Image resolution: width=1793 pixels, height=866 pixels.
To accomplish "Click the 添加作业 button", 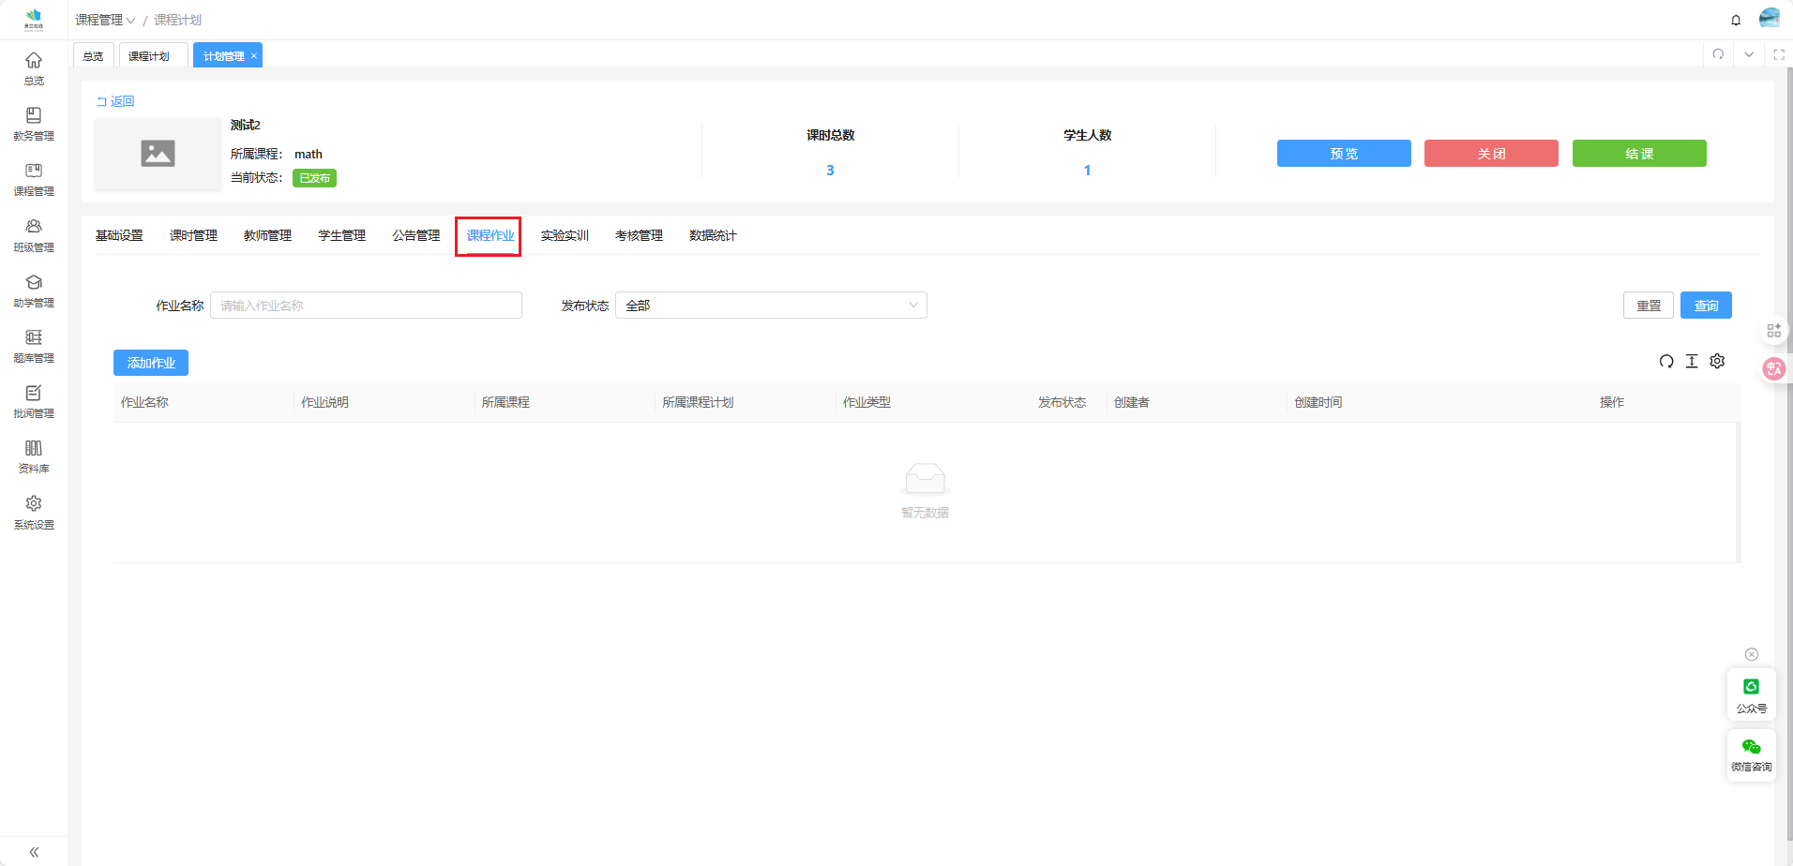I will click(151, 363).
